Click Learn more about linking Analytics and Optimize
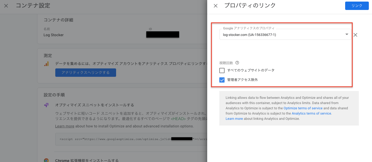This screenshot has height=162, width=372. tap(234, 118)
